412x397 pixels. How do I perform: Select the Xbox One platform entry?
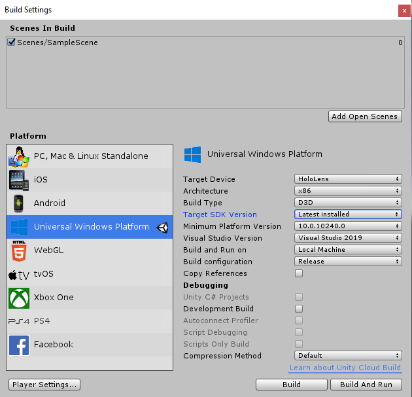90,298
